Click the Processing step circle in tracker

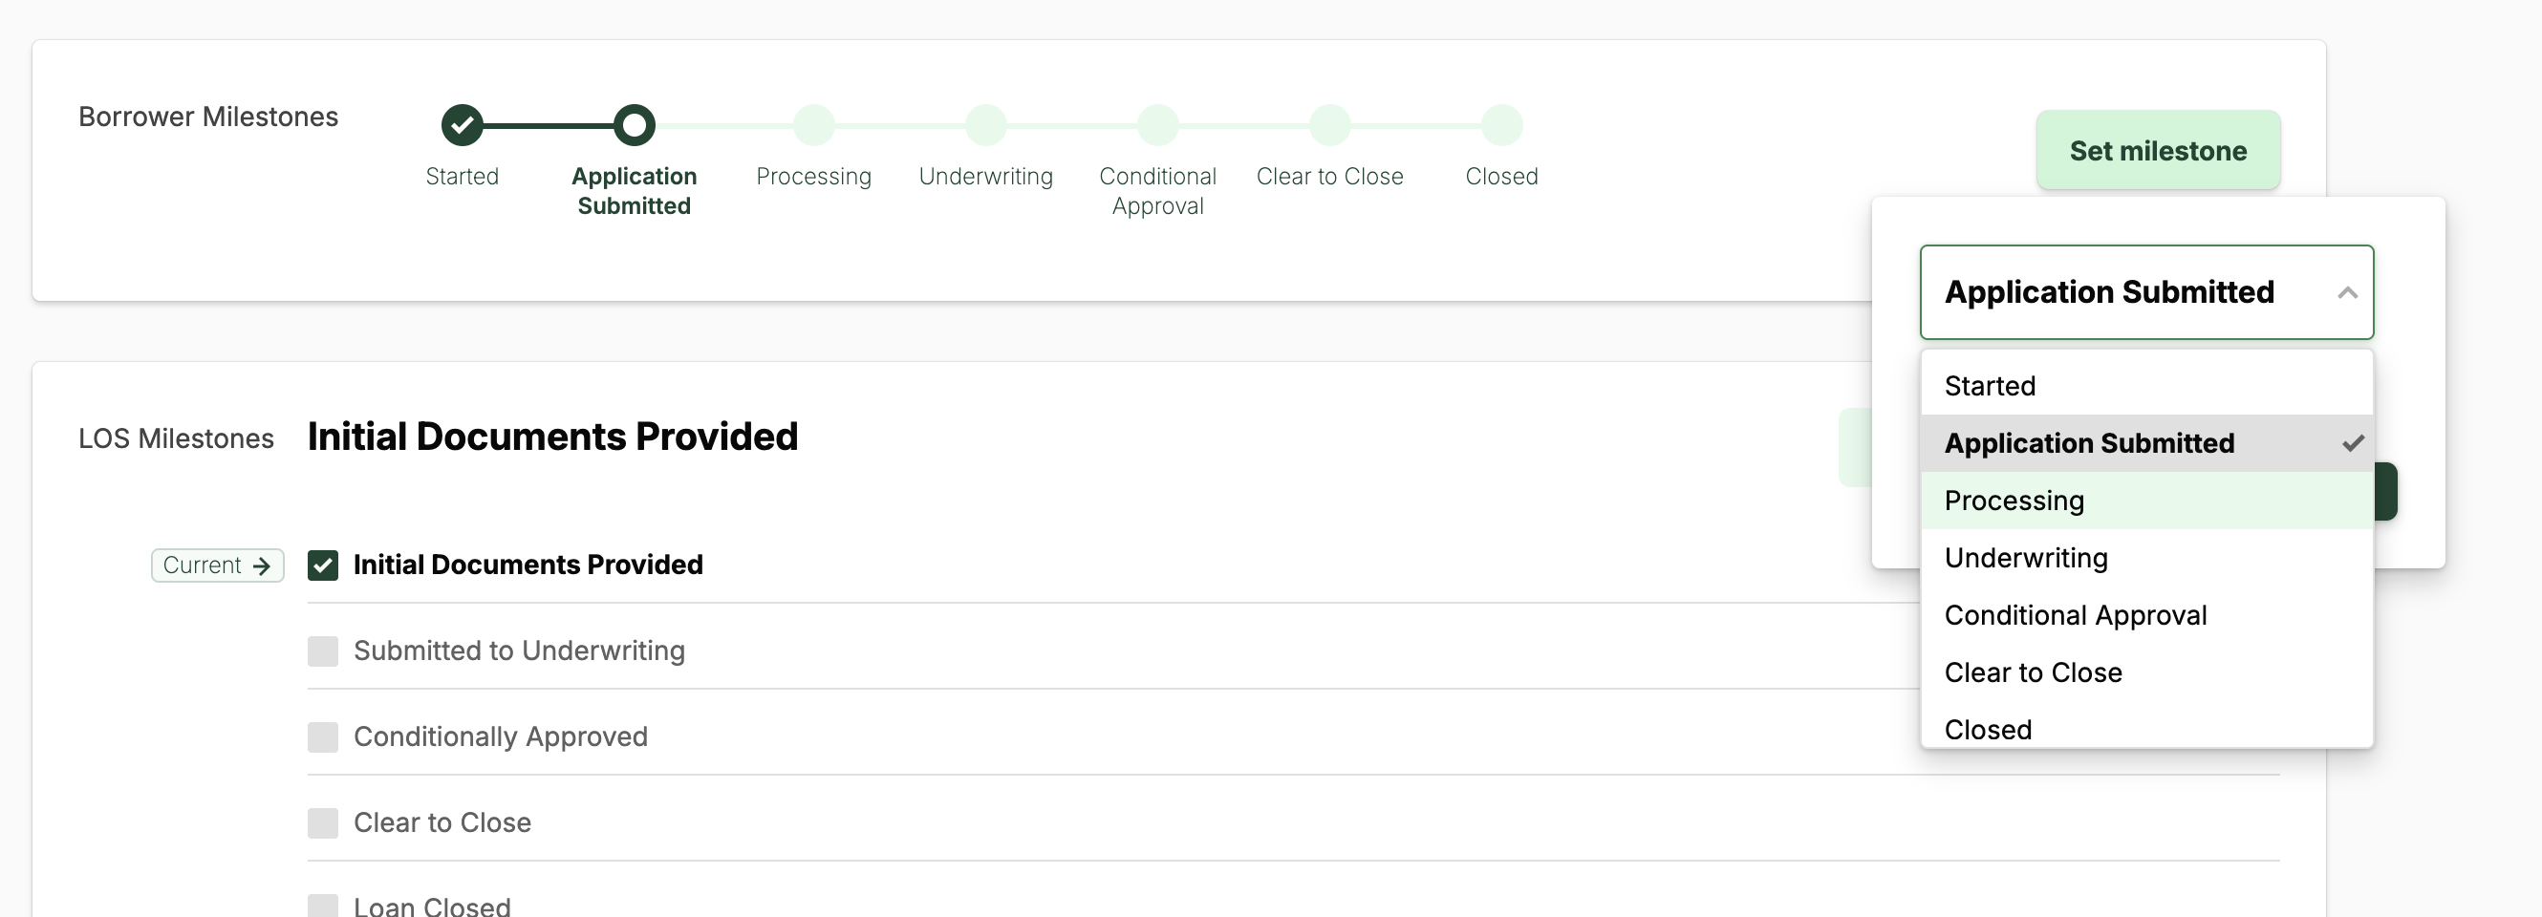pos(814,125)
